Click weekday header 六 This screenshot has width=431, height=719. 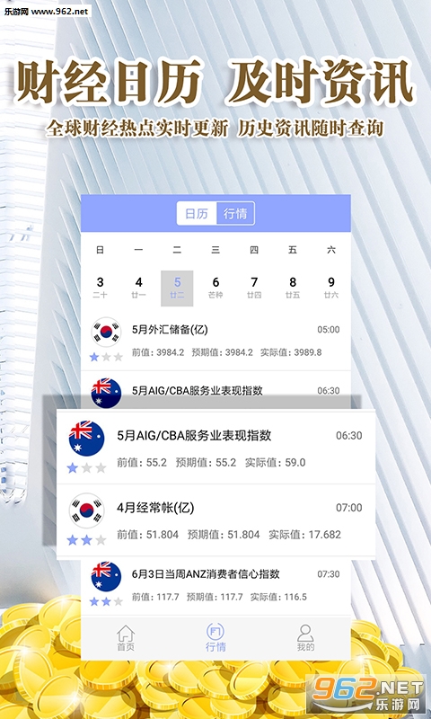[x=331, y=250]
